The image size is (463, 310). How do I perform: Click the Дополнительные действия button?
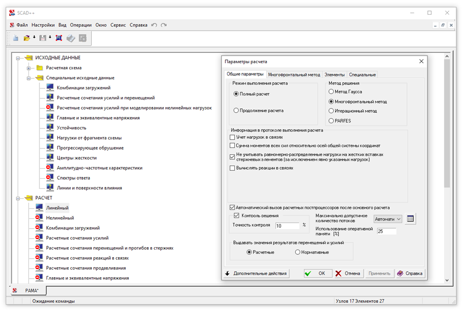tap(256, 273)
